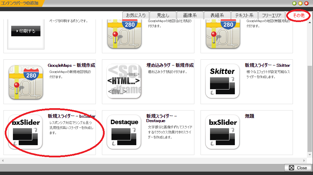Click the 印刷する print button preview
The height and width of the screenshot is (175, 313).
tap(26, 31)
